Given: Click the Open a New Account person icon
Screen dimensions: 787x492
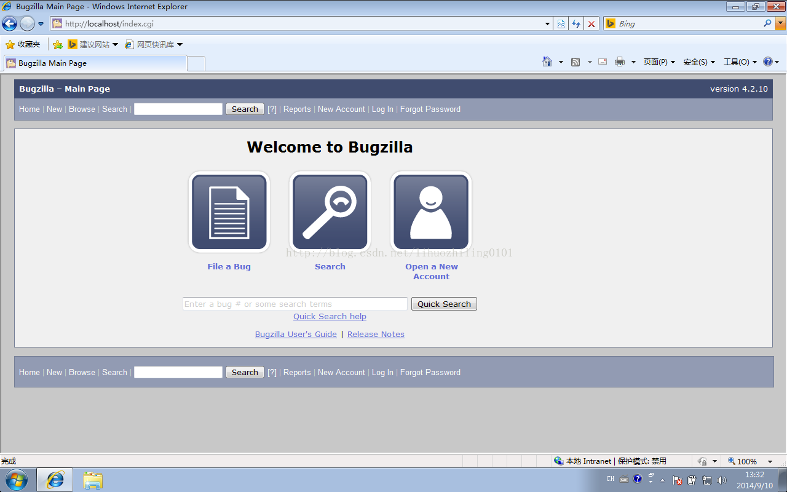Looking at the screenshot, I should click(x=431, y=212).
